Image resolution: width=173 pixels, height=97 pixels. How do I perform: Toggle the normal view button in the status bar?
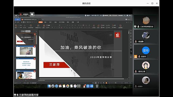(x=96, y=83)
